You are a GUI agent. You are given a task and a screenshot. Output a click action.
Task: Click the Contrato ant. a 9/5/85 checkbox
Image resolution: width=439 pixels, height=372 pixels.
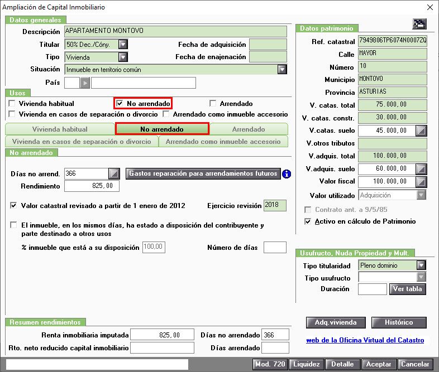(308, 210)
